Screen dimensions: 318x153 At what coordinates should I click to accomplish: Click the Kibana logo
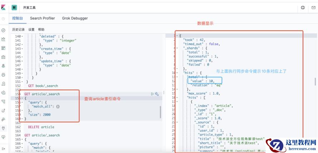coord(3,8)
